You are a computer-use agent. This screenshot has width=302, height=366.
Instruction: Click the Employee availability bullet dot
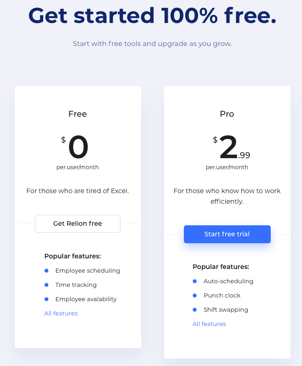pyautogui.click(x=46, y=299)
